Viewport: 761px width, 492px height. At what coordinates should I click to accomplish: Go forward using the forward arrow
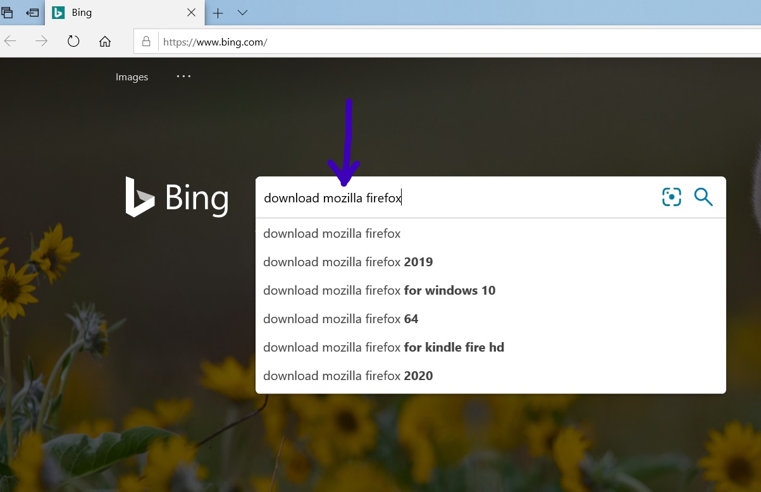coord(42,42)
